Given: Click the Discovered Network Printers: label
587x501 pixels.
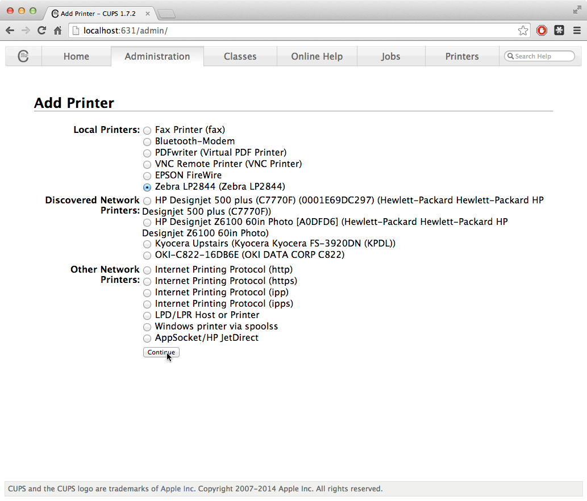Looking at the screenshot, I should [93, 205].
